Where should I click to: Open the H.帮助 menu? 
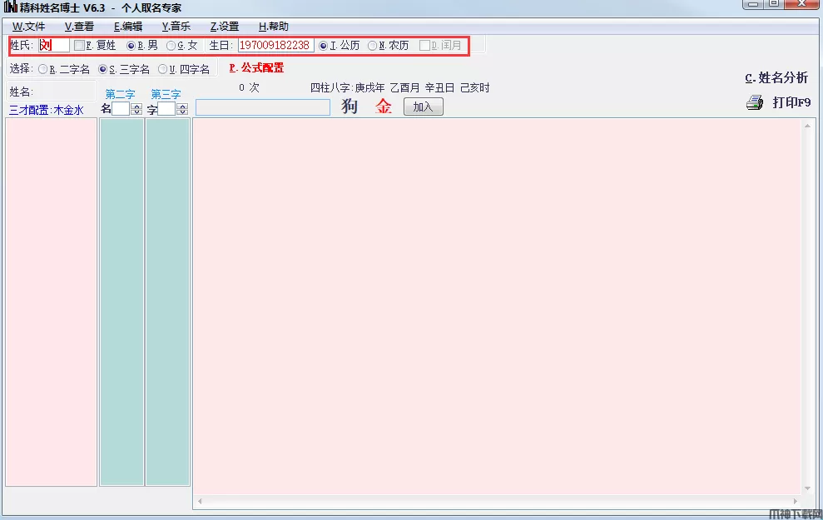click(274, 27)
